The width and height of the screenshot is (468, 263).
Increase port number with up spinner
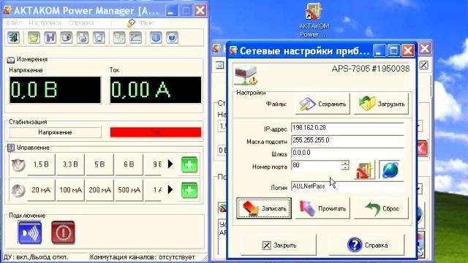click(345, 163)
